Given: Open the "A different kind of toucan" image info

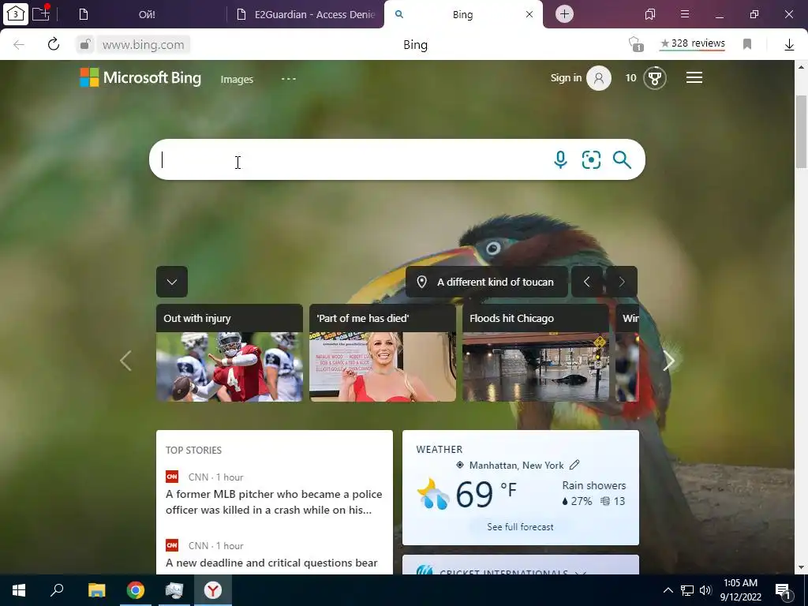Looking at the screenshot, I should pos(487,282).
